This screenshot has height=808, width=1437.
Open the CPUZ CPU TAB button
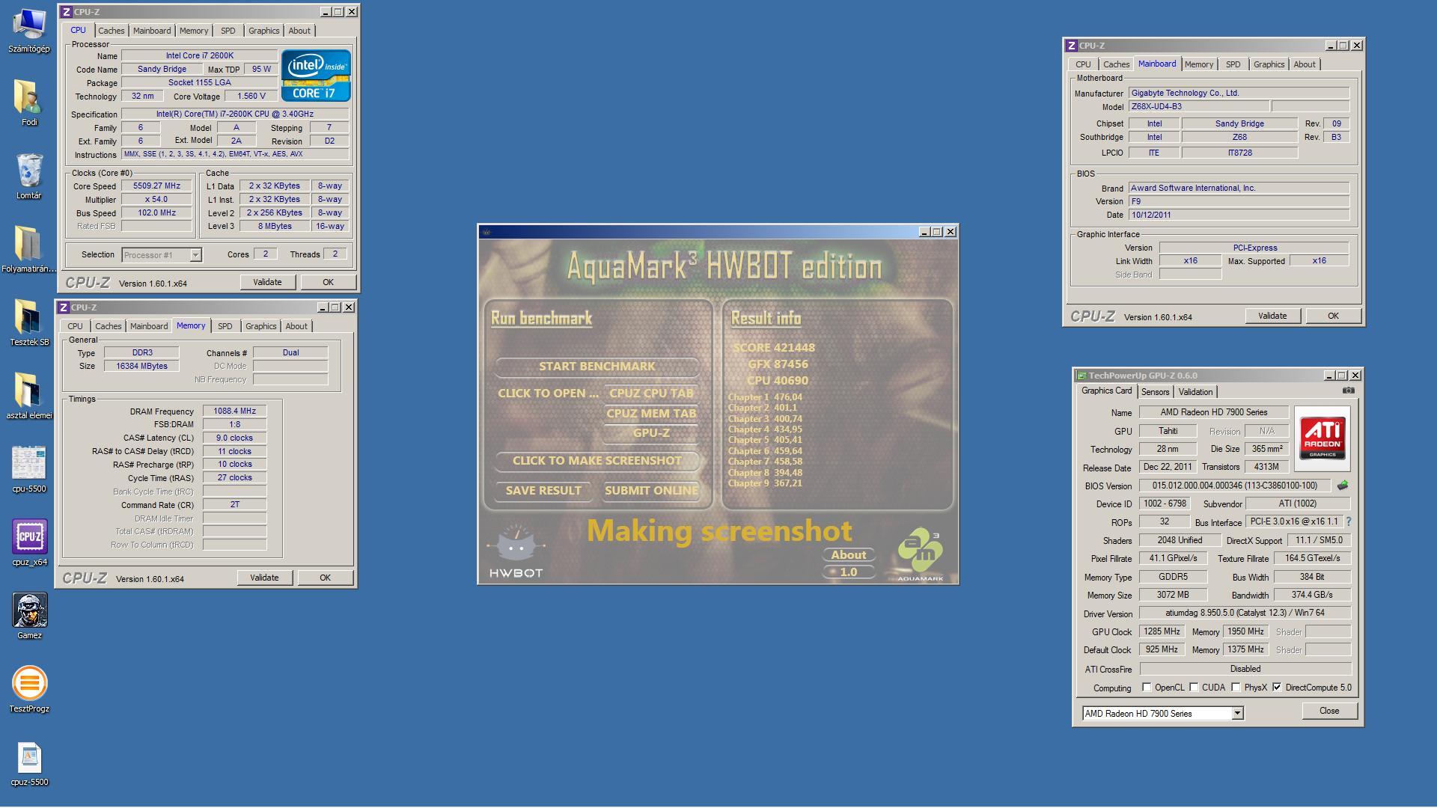[x=651, y=394]
